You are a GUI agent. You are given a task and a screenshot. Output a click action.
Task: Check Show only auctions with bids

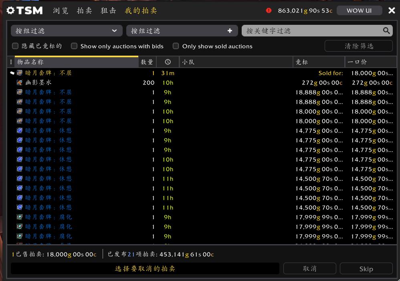pyautogui.click(x=74, y=46)
